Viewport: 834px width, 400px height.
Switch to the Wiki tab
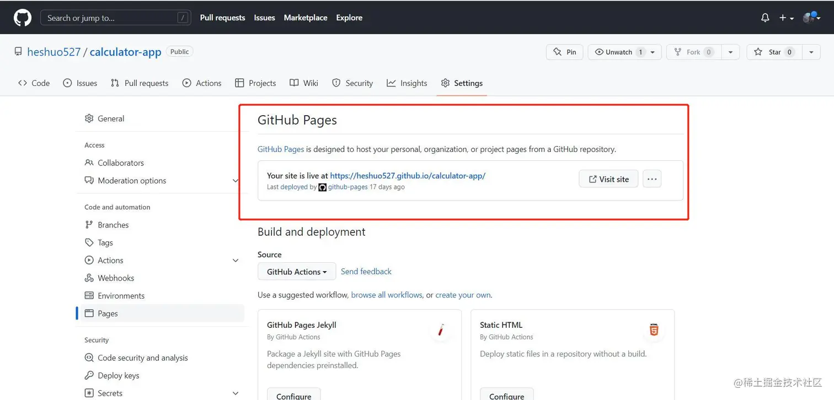click(x=304, y=83)
